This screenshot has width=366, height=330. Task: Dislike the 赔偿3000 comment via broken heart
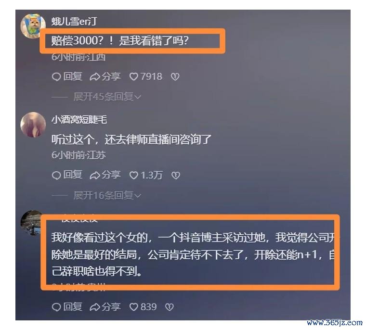175,76
